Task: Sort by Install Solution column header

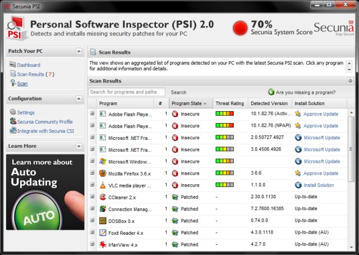Action: tap(319, 103)
